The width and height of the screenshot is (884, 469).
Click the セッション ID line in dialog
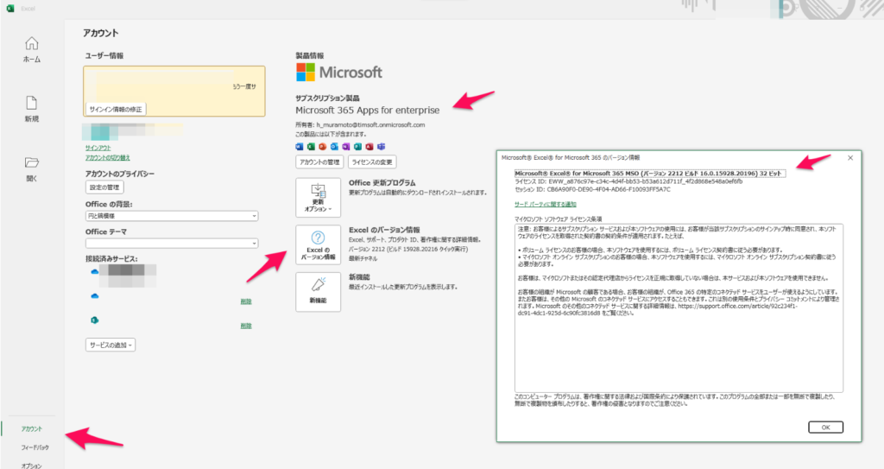tap(592, 190)
